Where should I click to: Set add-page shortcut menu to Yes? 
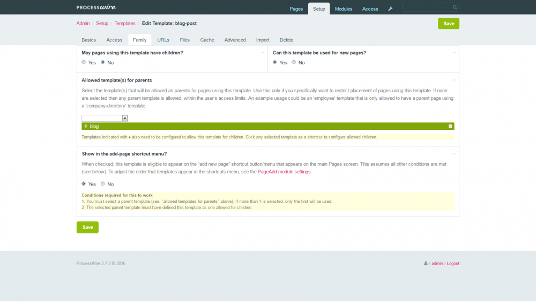click(84, 183)
